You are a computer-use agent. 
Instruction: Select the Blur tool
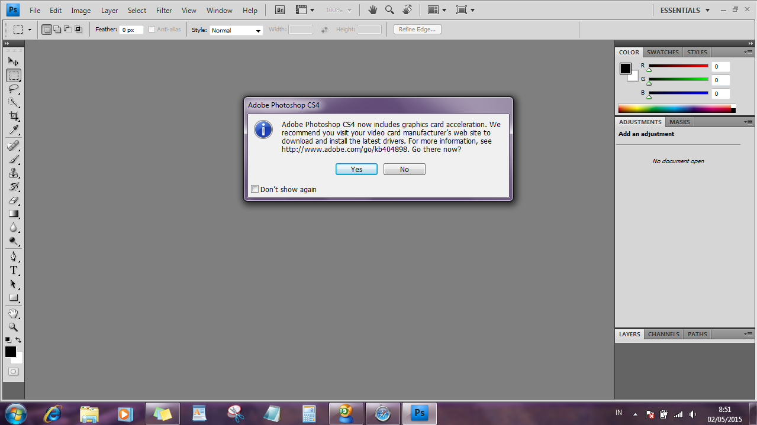point(13,228)
